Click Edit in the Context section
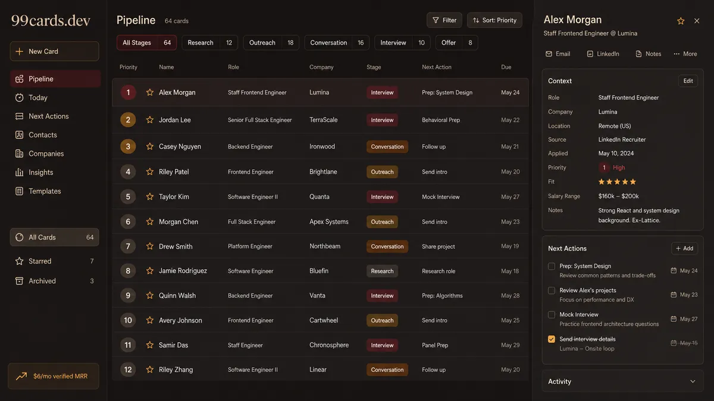 688,81
